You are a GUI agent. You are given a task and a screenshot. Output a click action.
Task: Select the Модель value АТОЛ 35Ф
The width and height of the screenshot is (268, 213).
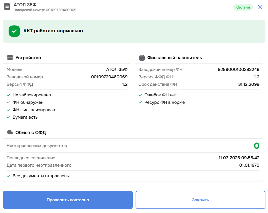tap(117, 69)
